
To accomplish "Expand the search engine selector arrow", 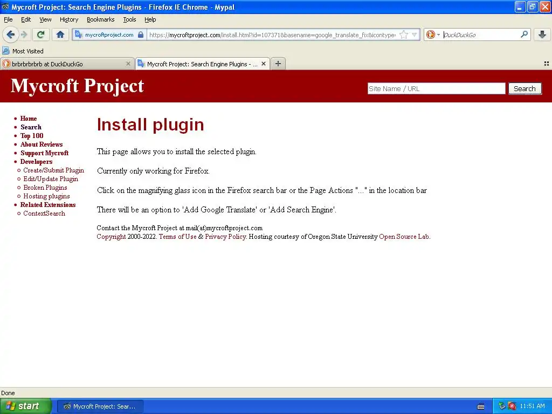I will [x=439, y=34].
